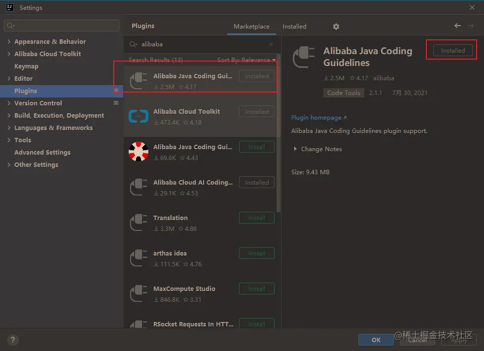Image resolution: width=484 pixels, height=351 pixels.
Task: Expand Appearance & Behavior settings
Action: point(9,41)
